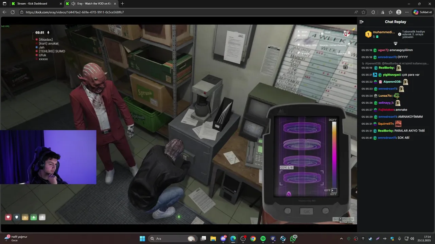Open WhatsApp from the taskbar
Screen dimensions: 435x244
(x=293, y=239)
